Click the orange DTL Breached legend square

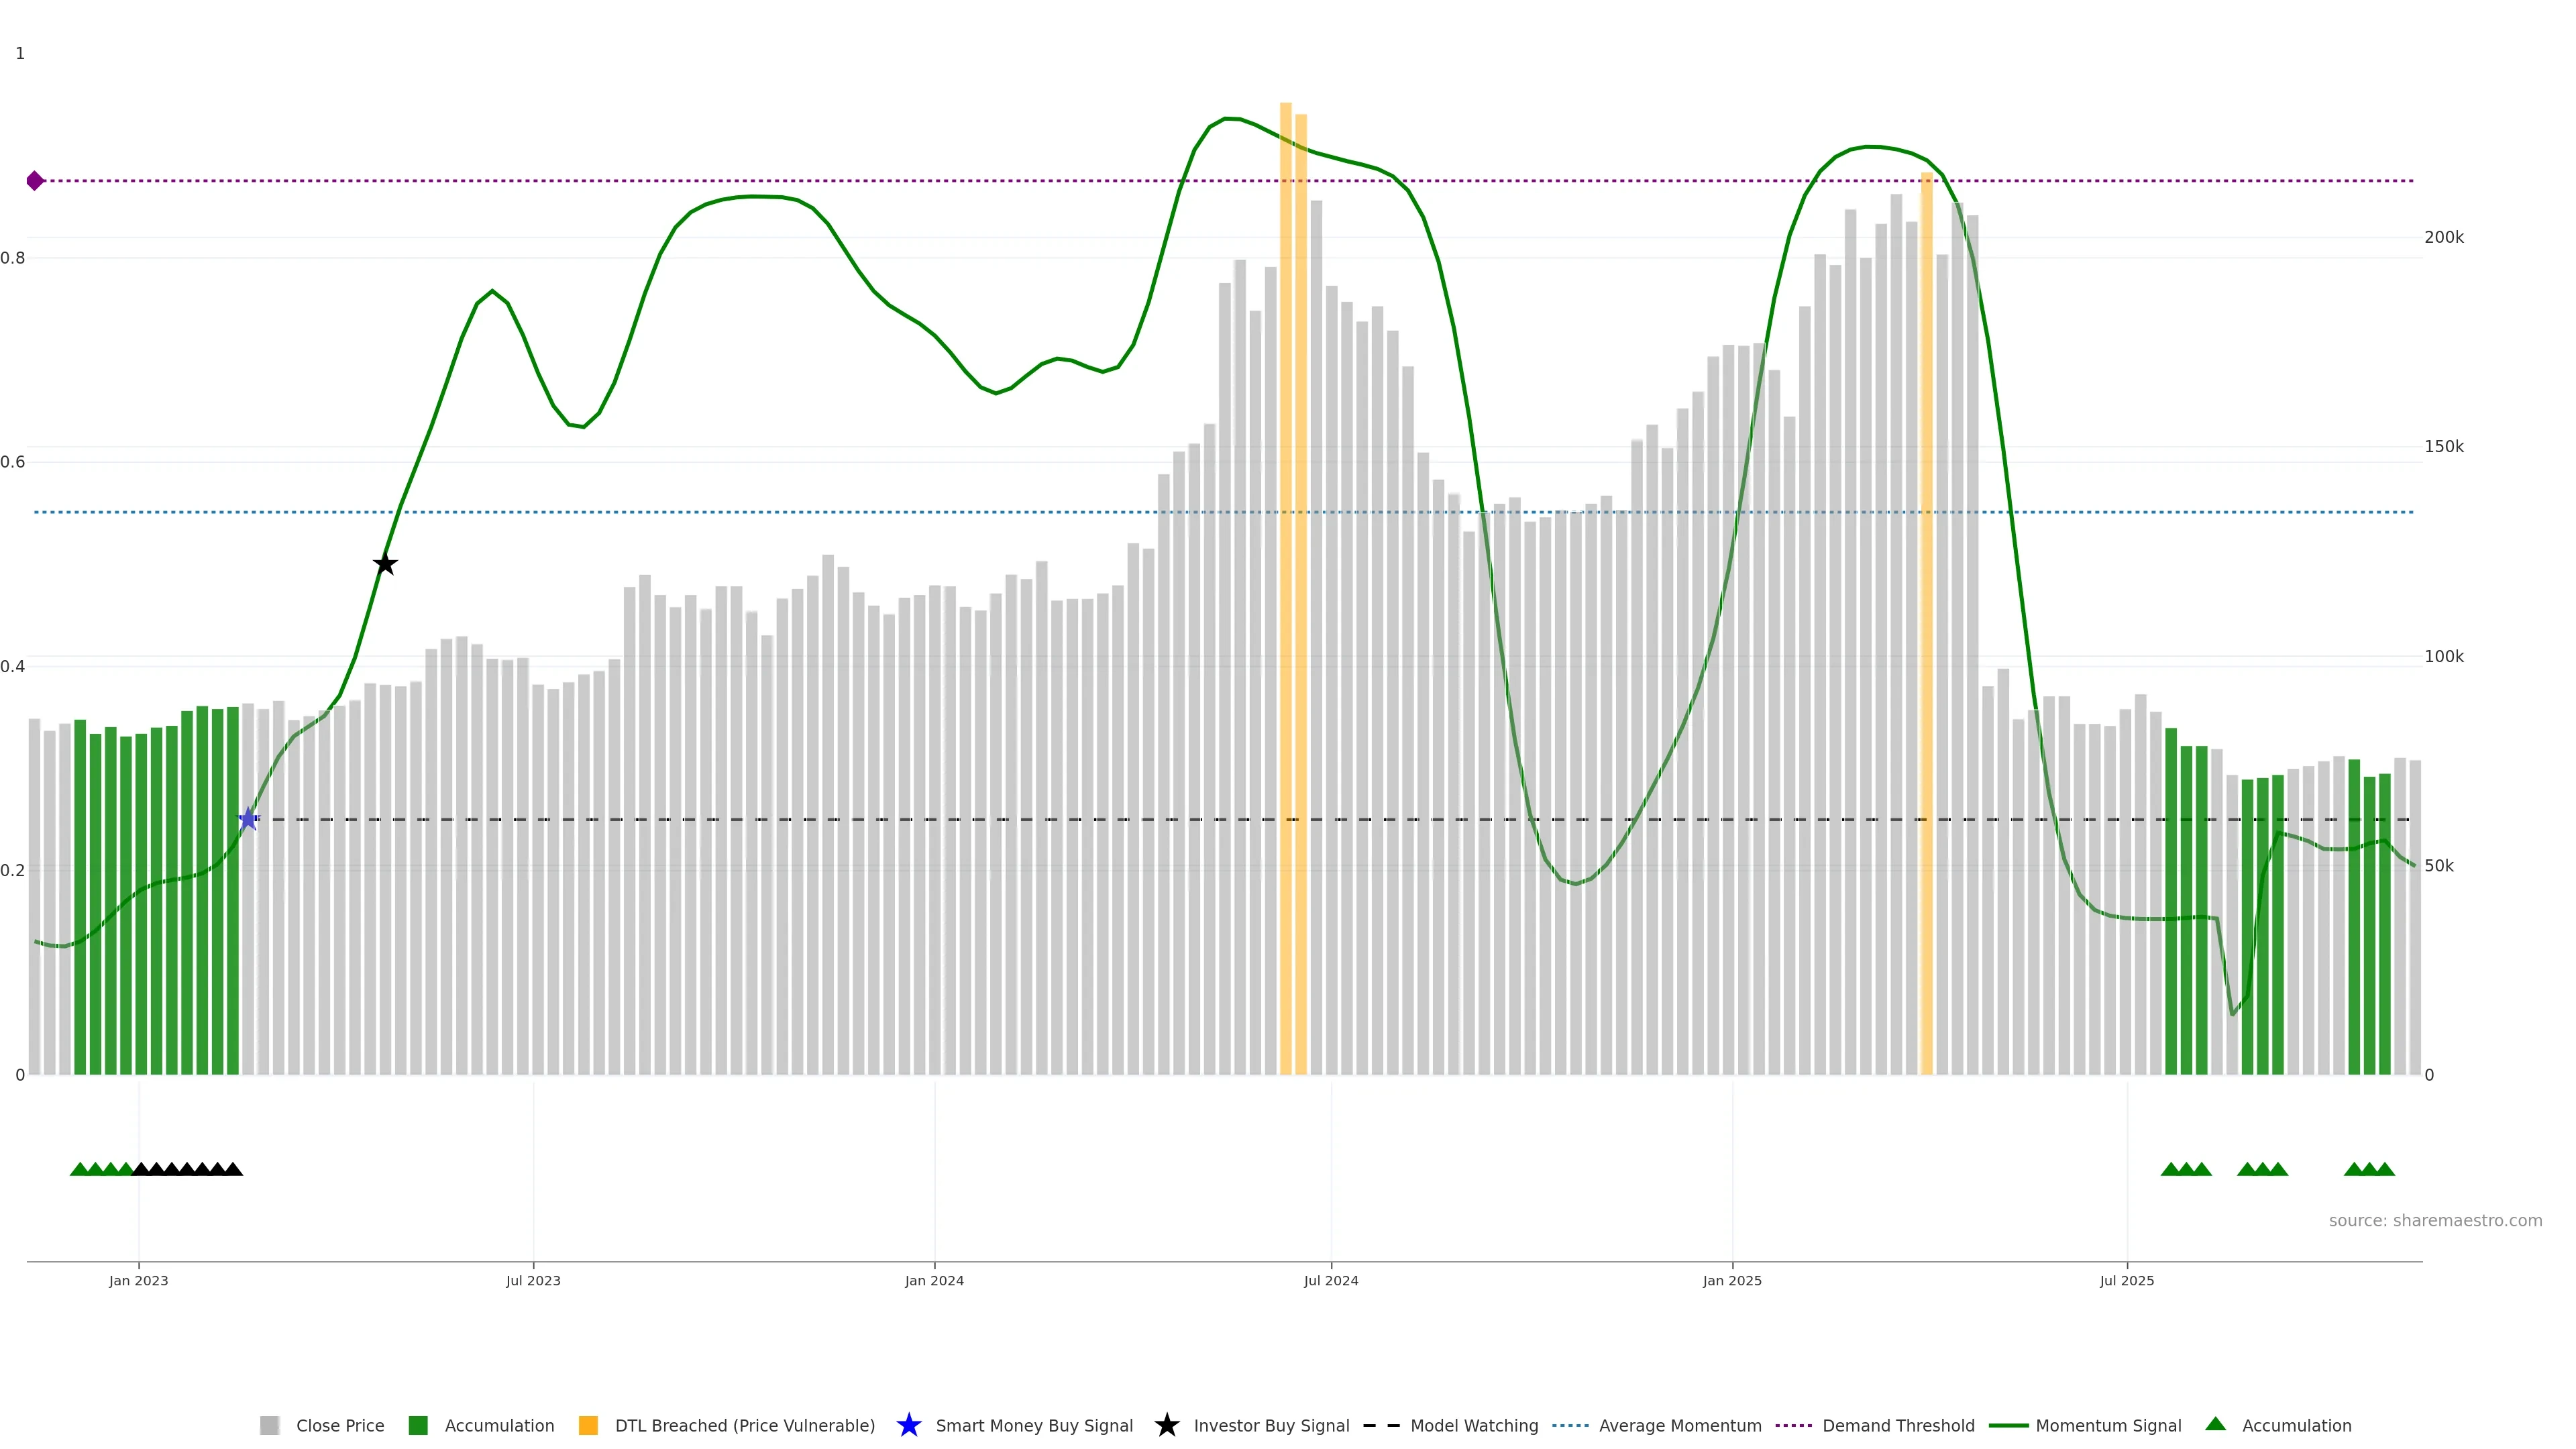pos(588,1425)
